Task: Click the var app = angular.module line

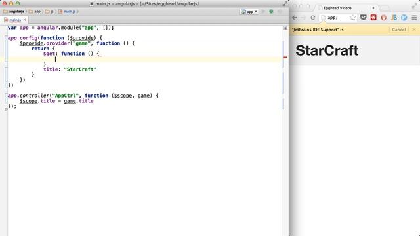Action: coord(61,28)
